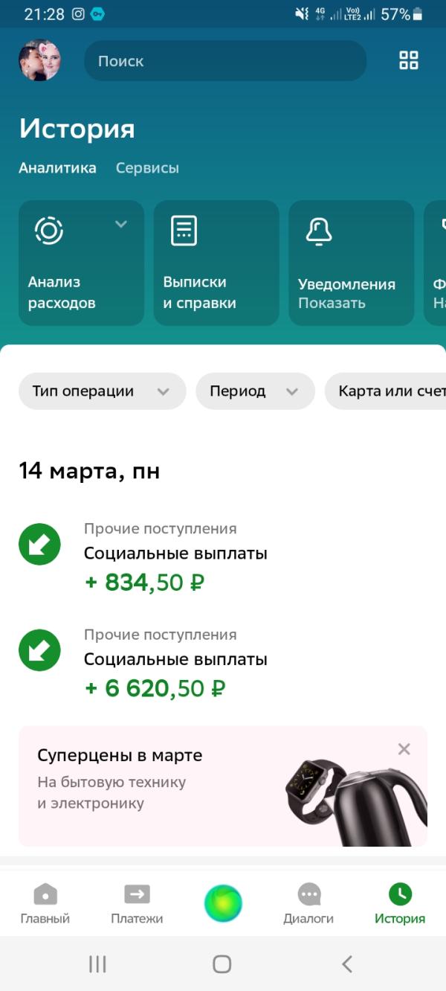
Task: Tap the Уведомления bell icon
Action: [319, 231]
